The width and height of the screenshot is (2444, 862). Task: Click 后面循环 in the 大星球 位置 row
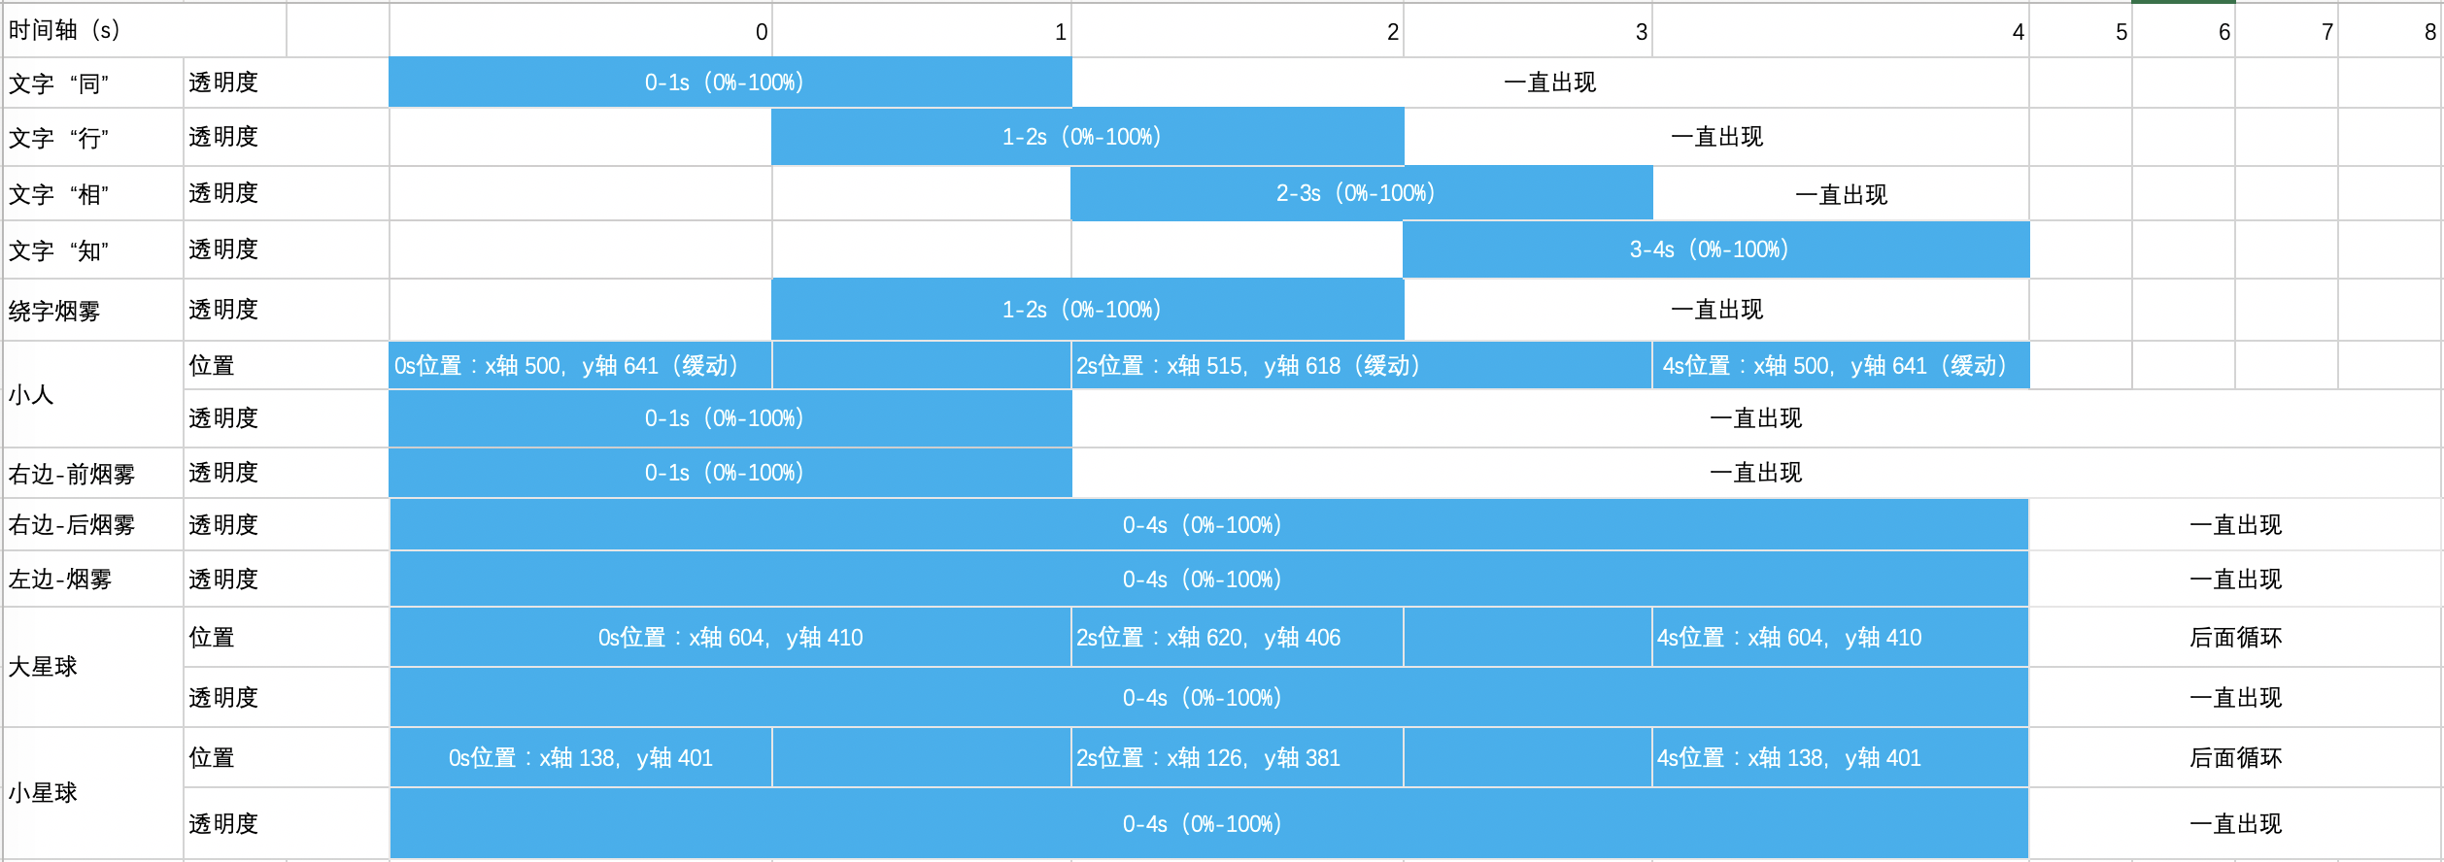[2235, 638]
